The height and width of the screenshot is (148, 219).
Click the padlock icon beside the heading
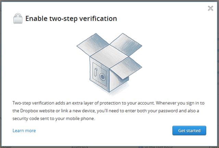[x=18, y=18]
